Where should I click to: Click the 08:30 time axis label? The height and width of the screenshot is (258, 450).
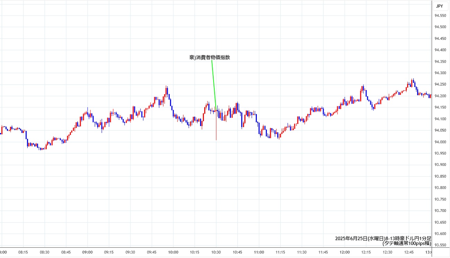(45, 252)
